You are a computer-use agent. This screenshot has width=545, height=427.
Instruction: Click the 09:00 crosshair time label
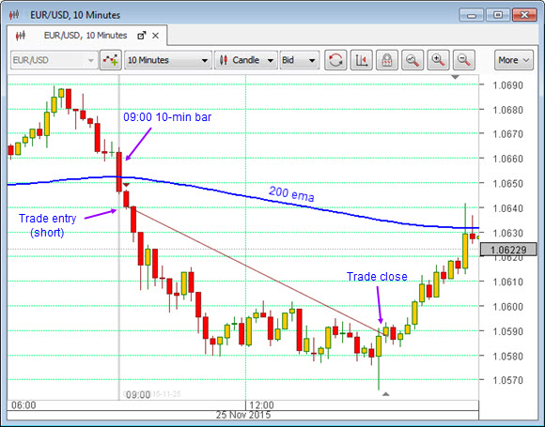pos(138,395)
